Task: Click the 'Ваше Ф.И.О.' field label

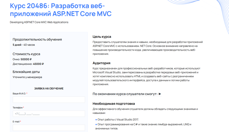Action: click(20, 94)
